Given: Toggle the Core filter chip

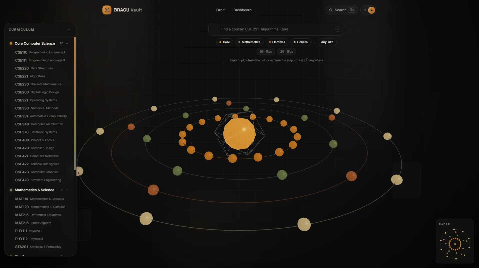Looking at the screenshot, I should pyautogui.click(x=224, y=42).
